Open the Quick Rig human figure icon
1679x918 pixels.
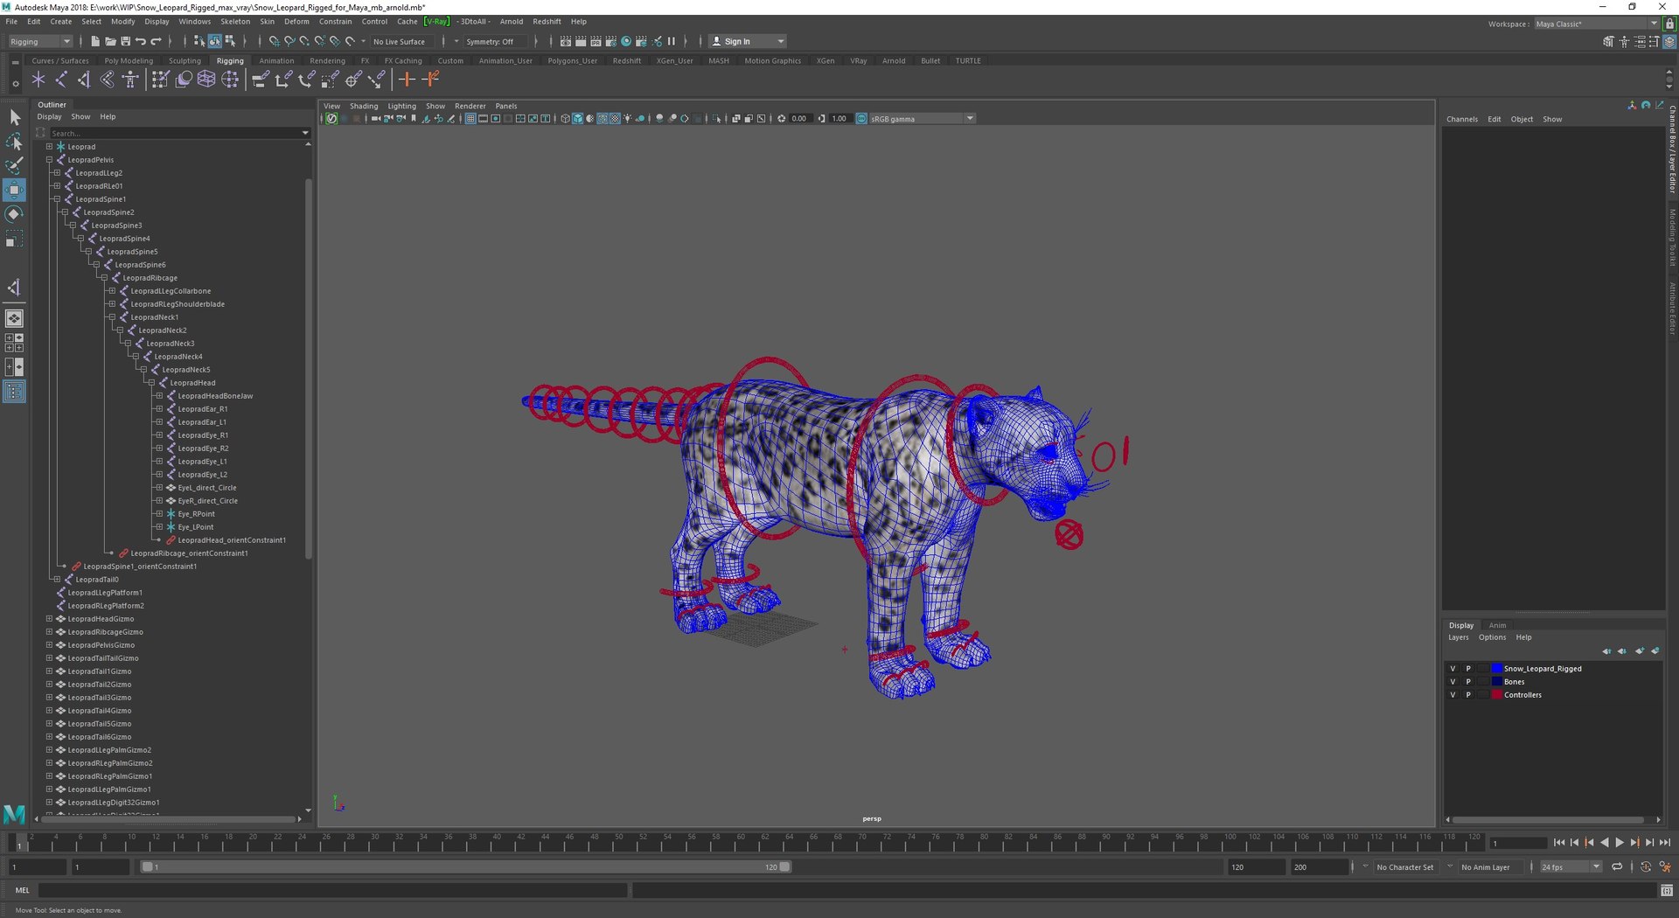[130, 80]
